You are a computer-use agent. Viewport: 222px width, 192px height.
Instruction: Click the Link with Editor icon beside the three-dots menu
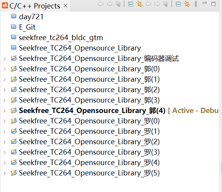coord(187,4)
